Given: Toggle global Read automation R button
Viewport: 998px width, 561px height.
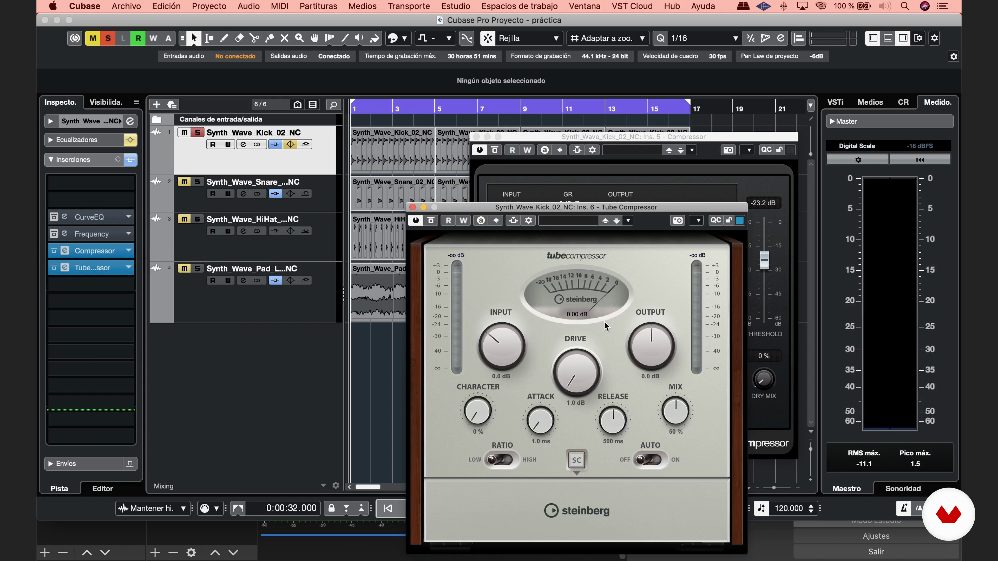Looking at the screenshot, I should tap(138, 38).
